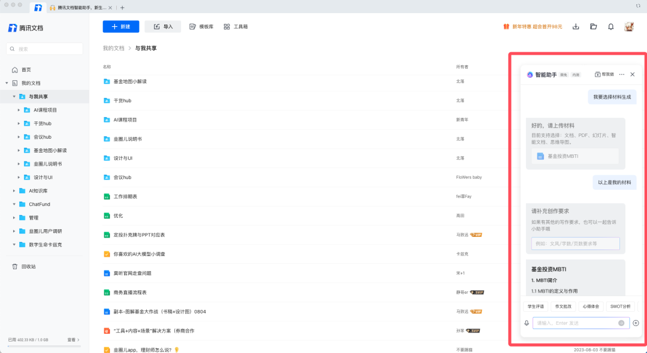This screenshot has width=647, height=353.
Task: Click the 导入 import button
Action: click(x=162, y=27)
